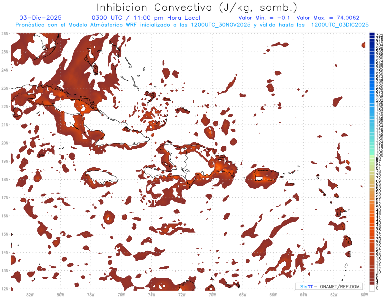Click the 64W longitude label

(x=303, y=294)
